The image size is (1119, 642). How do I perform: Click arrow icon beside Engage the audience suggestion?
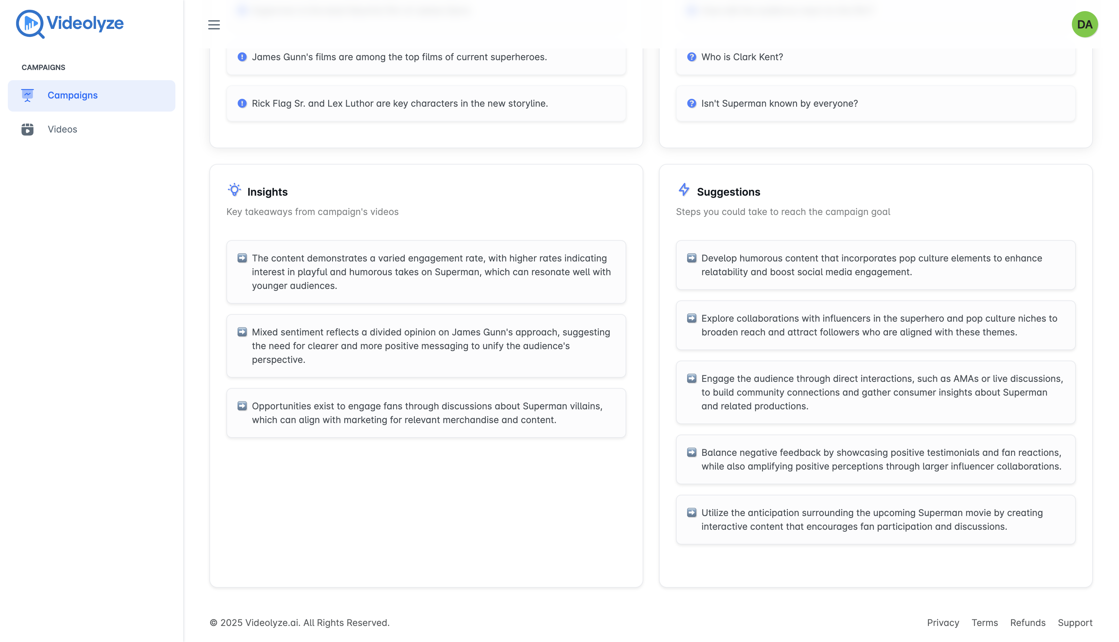pos(691,378)
